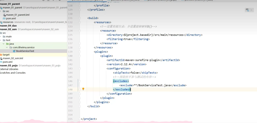257x123 pixels.
Task: Fold the excludes tag at line 146
Action: (79, 81)
